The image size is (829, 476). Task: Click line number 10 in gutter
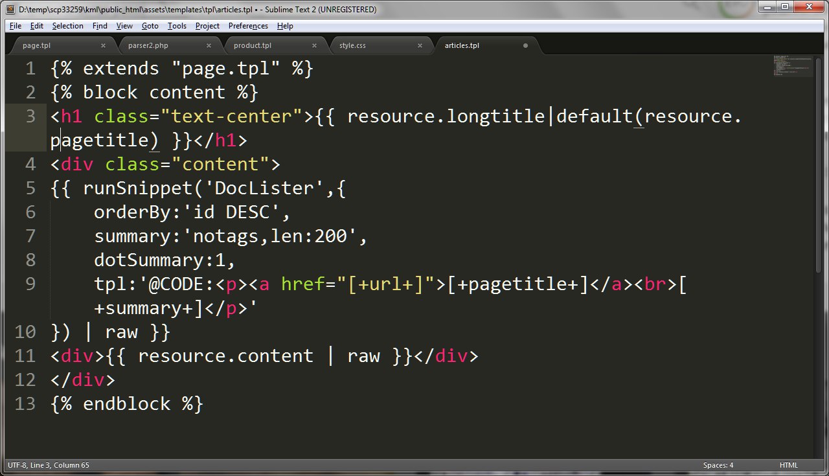pyautogui.click(x=25, y=332)
